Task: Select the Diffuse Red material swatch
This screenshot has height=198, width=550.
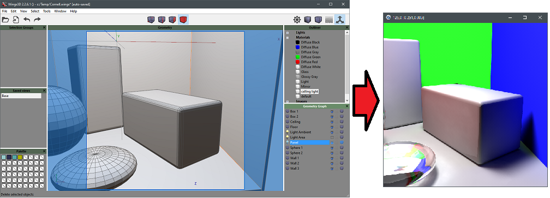Action: [x=298, y=62]
